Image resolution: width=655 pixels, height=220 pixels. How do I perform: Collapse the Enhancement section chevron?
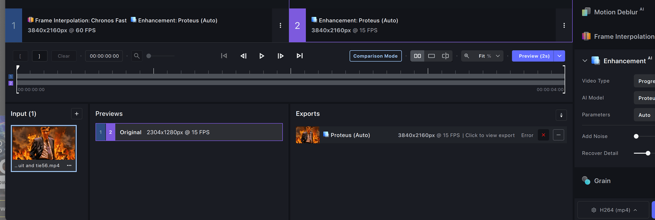pyautogui.click(x=585, y=61)
